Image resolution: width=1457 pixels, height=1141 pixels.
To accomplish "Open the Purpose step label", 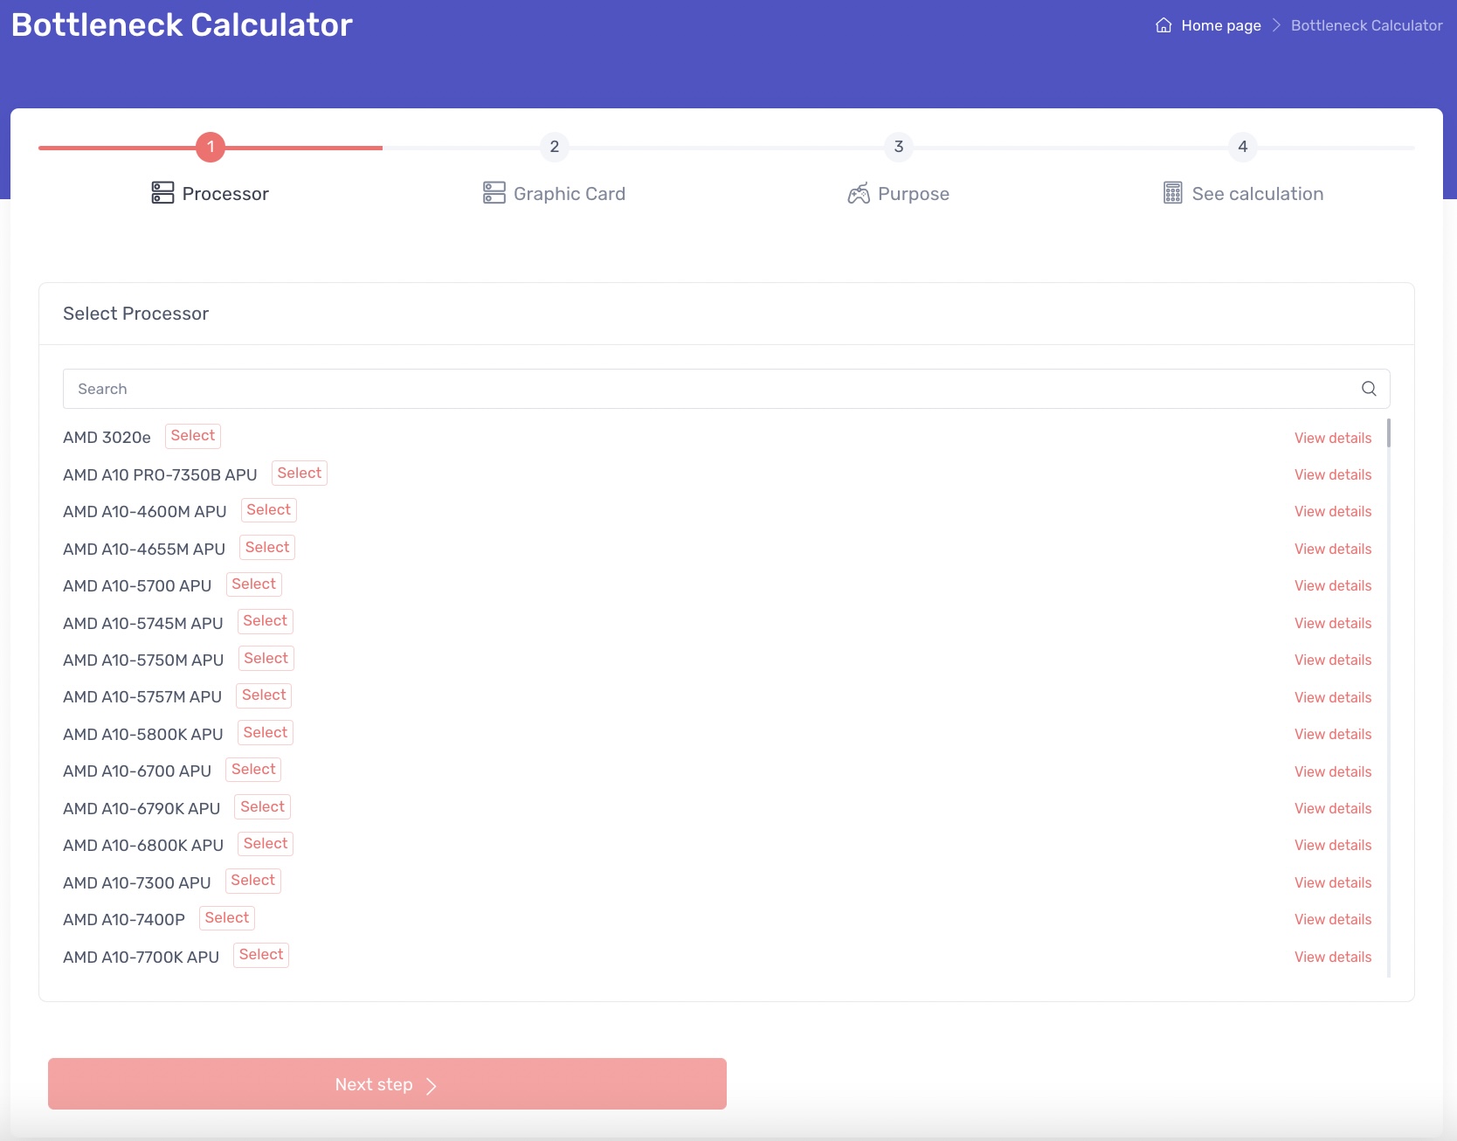I will (914, 194).
